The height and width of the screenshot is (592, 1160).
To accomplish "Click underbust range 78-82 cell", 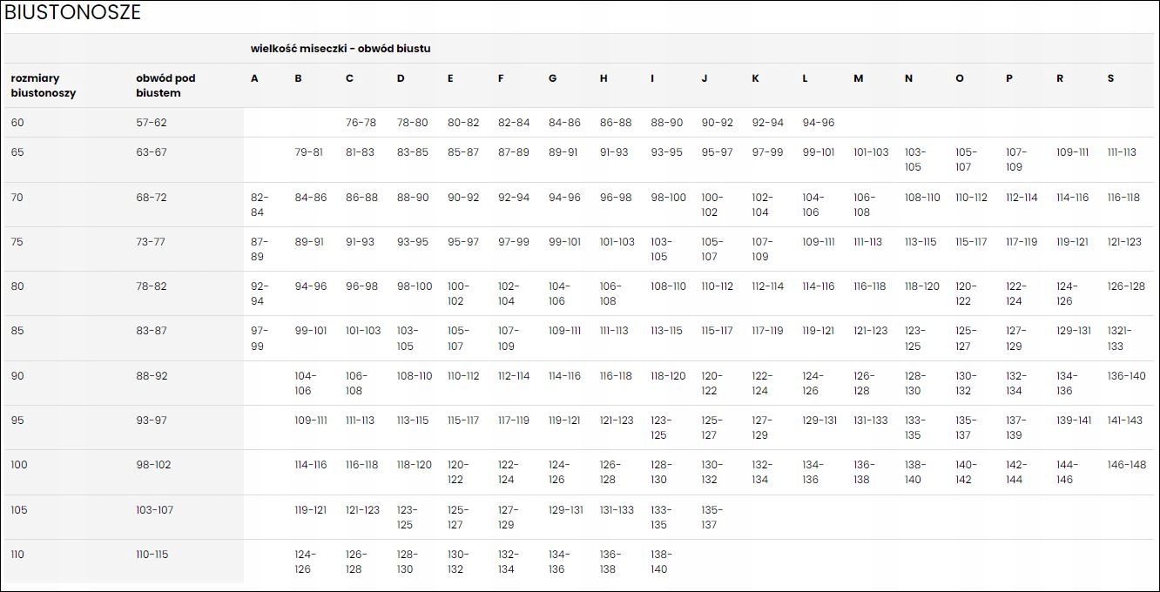I will pyautogui.click(x=151, y=286).
